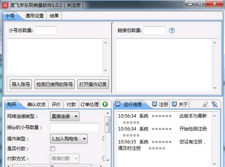Open the 确认收货 tab

(36, 105)
